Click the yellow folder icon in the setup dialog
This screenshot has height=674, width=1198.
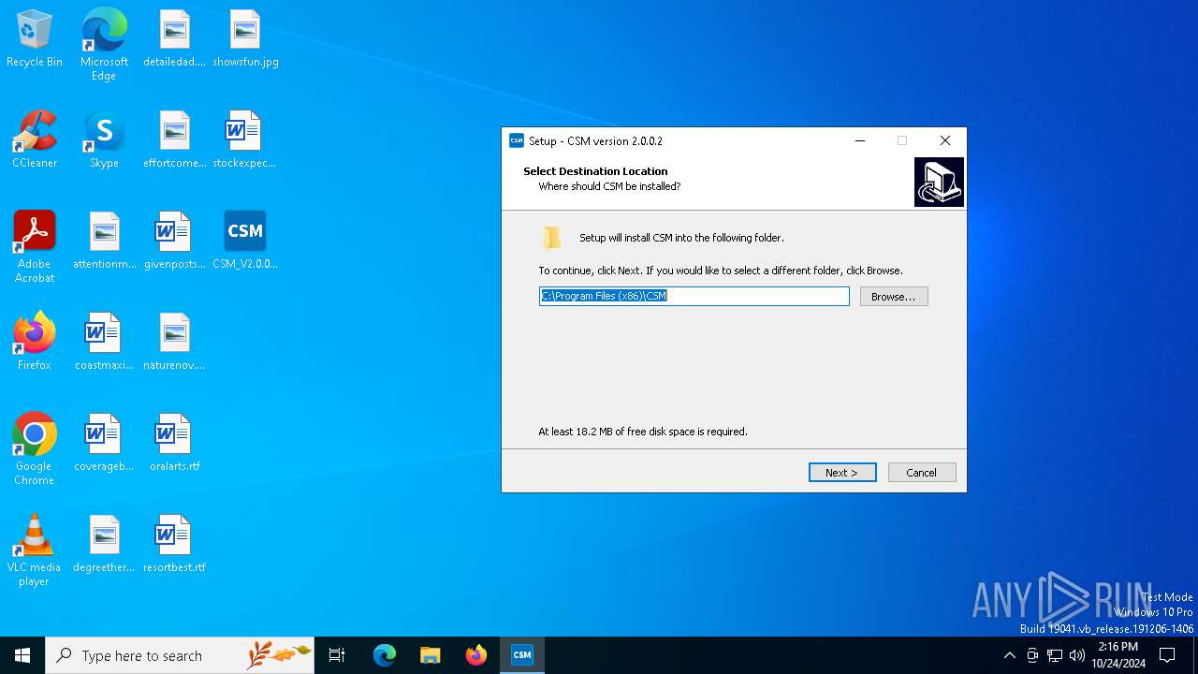tap(552, 238)
